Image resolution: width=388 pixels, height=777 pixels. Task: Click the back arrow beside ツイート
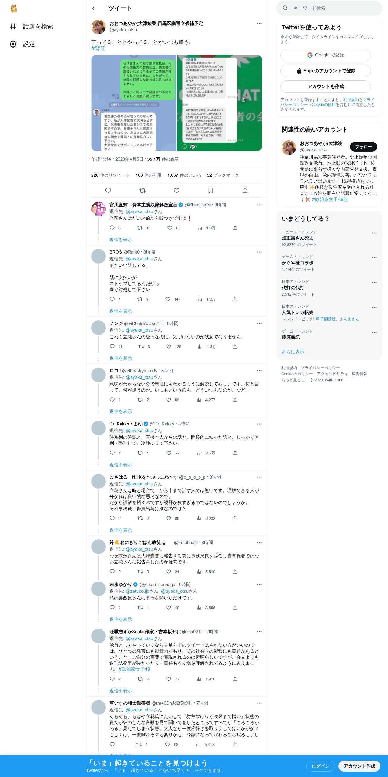tap(94, 8)
